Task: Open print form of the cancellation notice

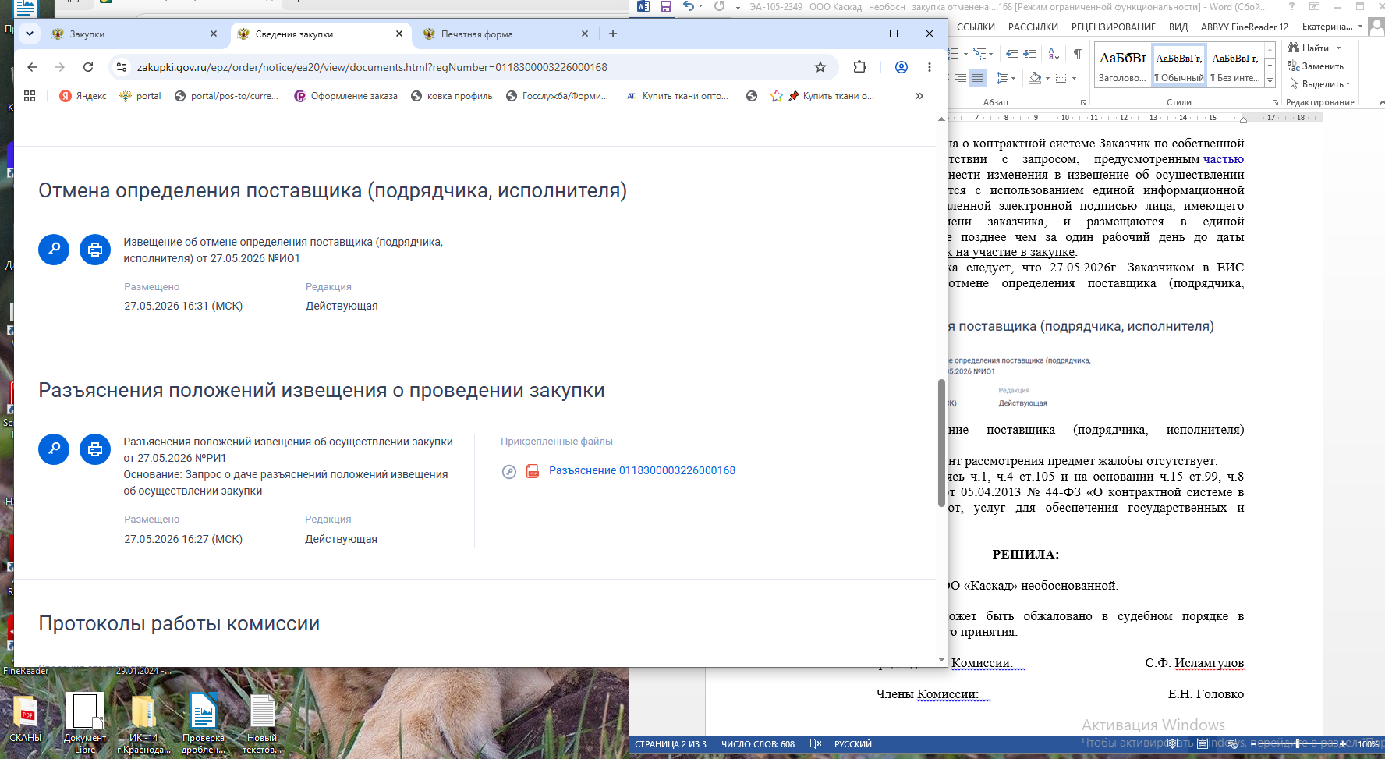Action: point(95,250)
